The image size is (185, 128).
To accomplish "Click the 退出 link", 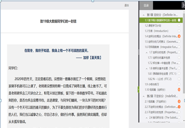I will pos(127,5).
